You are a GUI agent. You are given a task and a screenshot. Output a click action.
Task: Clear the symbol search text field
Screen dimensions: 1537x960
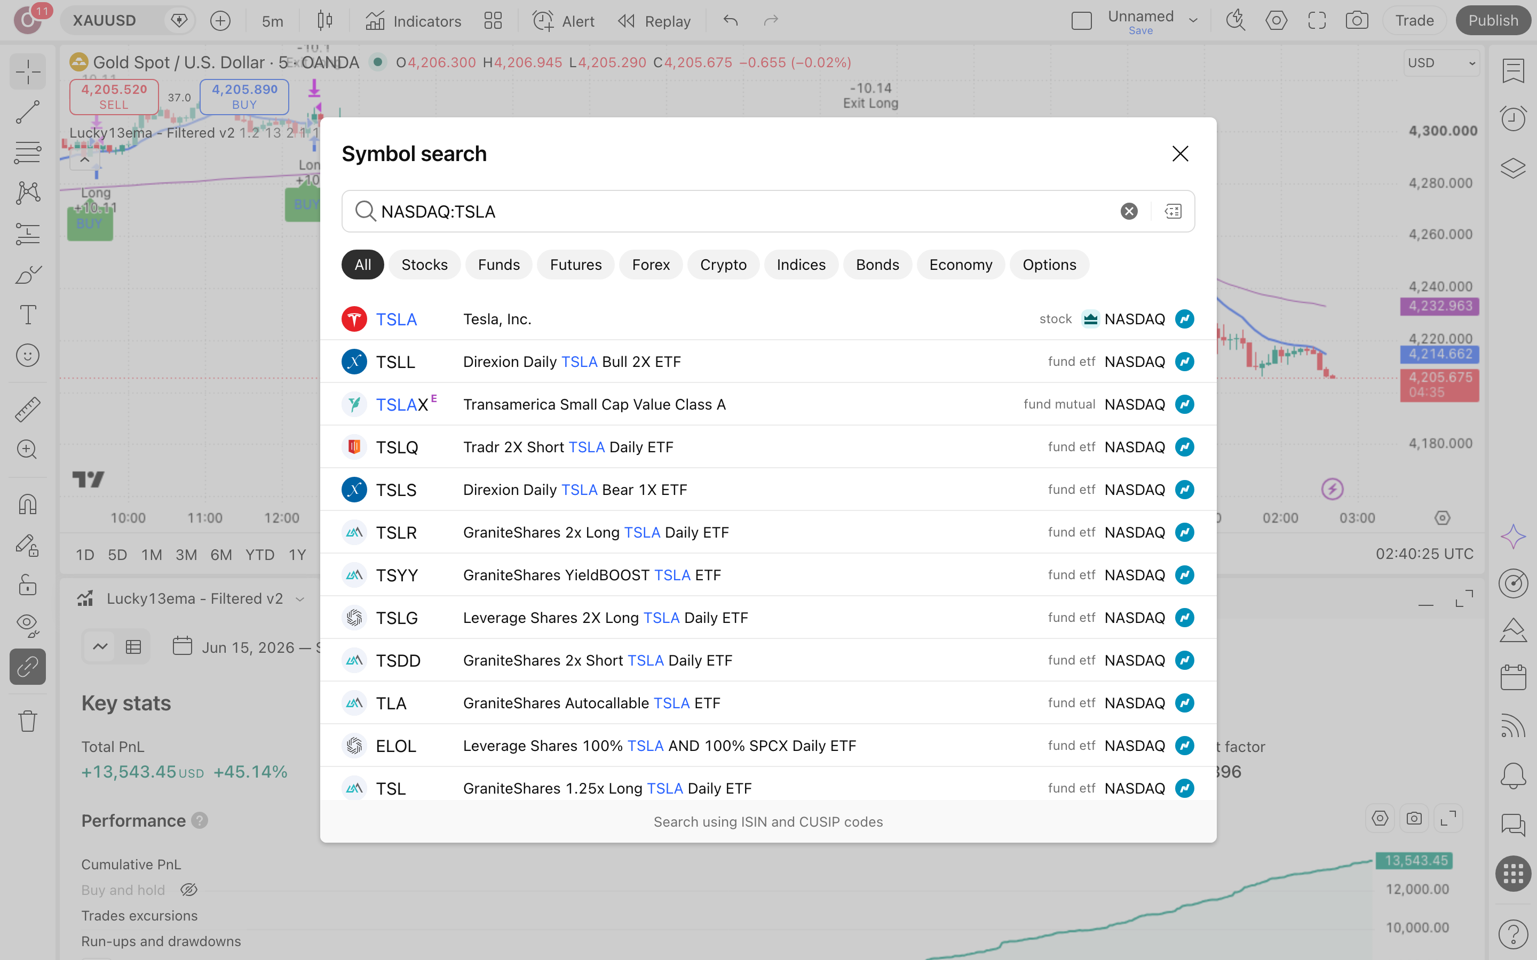coord(1129,211)
